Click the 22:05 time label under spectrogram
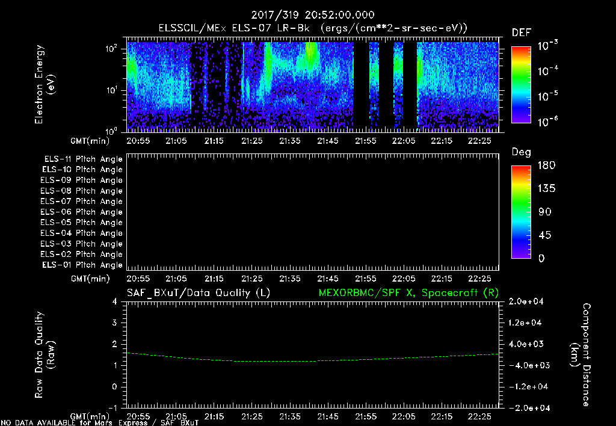Image resolution: width=616 pixels, height=426 pixels. click(404, 141)
